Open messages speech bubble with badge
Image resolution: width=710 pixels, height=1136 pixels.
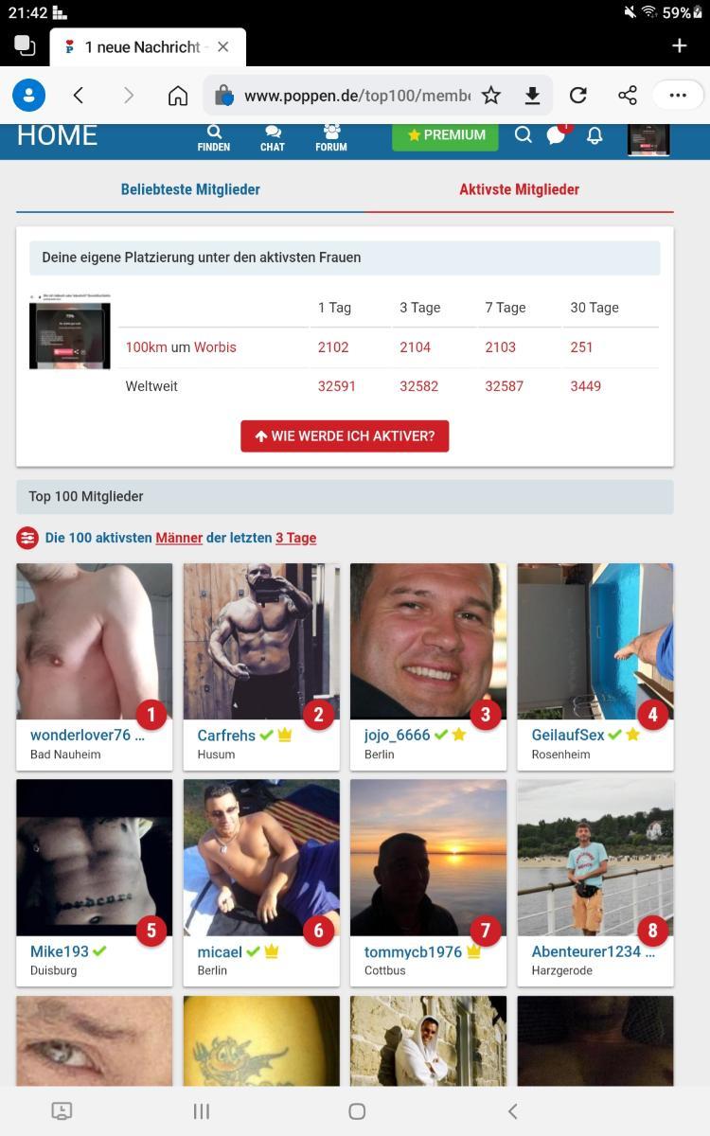click(558, 133)
